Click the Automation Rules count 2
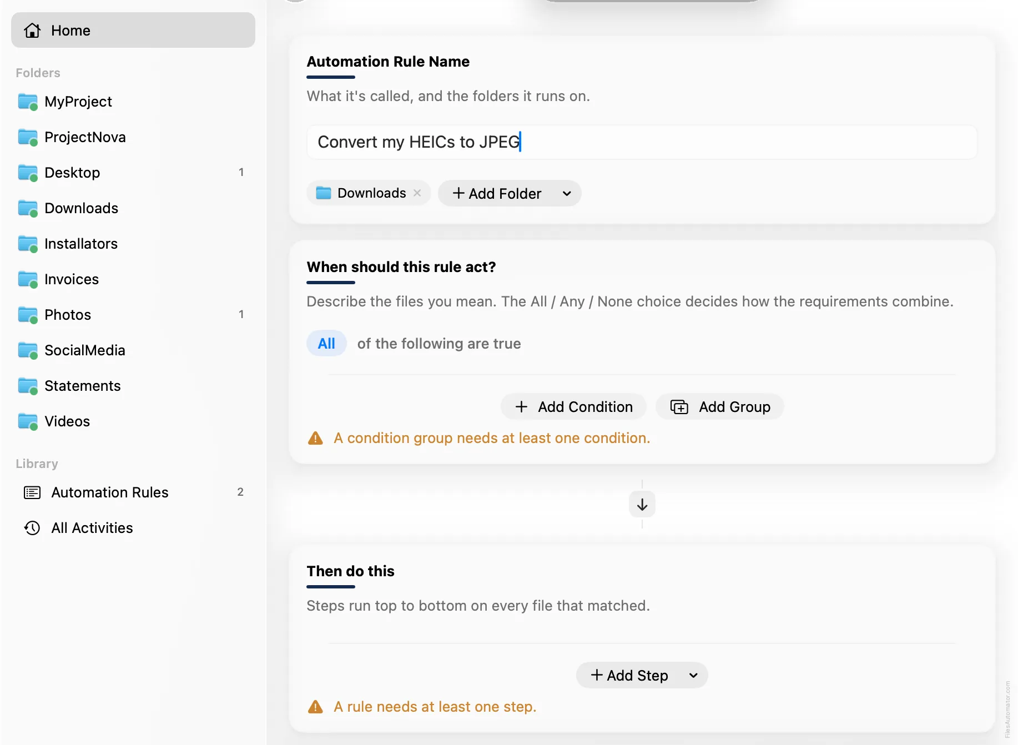This screenshot has height=745, width=1018. [x=240, y=492]
